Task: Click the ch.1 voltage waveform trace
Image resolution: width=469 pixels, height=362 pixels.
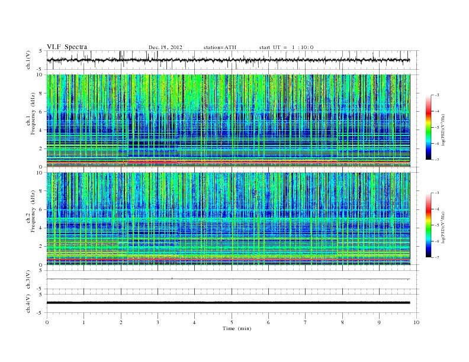Action: tap(228, 60)
